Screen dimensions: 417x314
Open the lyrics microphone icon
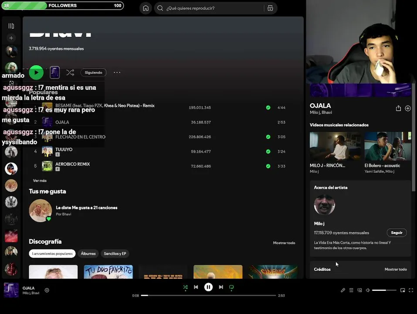343,290
